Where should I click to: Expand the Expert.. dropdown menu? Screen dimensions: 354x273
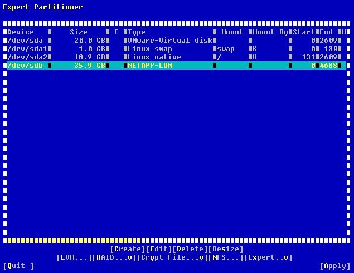coord(268,257)
